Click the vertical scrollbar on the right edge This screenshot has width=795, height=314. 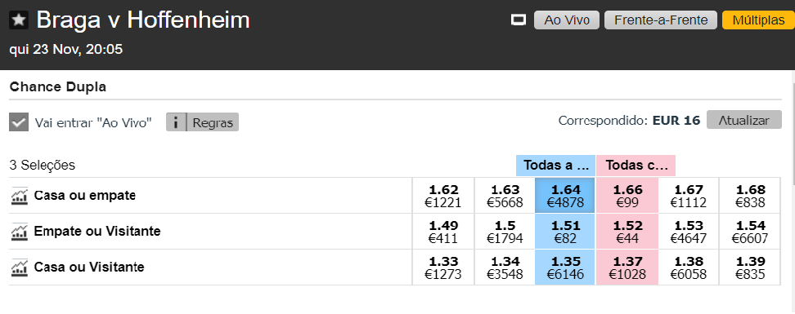point(792,128)
